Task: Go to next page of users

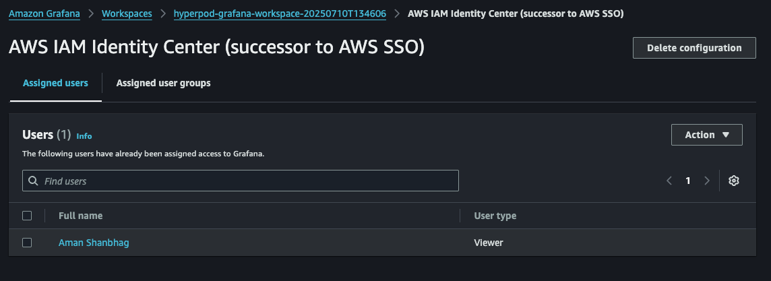Action: coord(706,181)
